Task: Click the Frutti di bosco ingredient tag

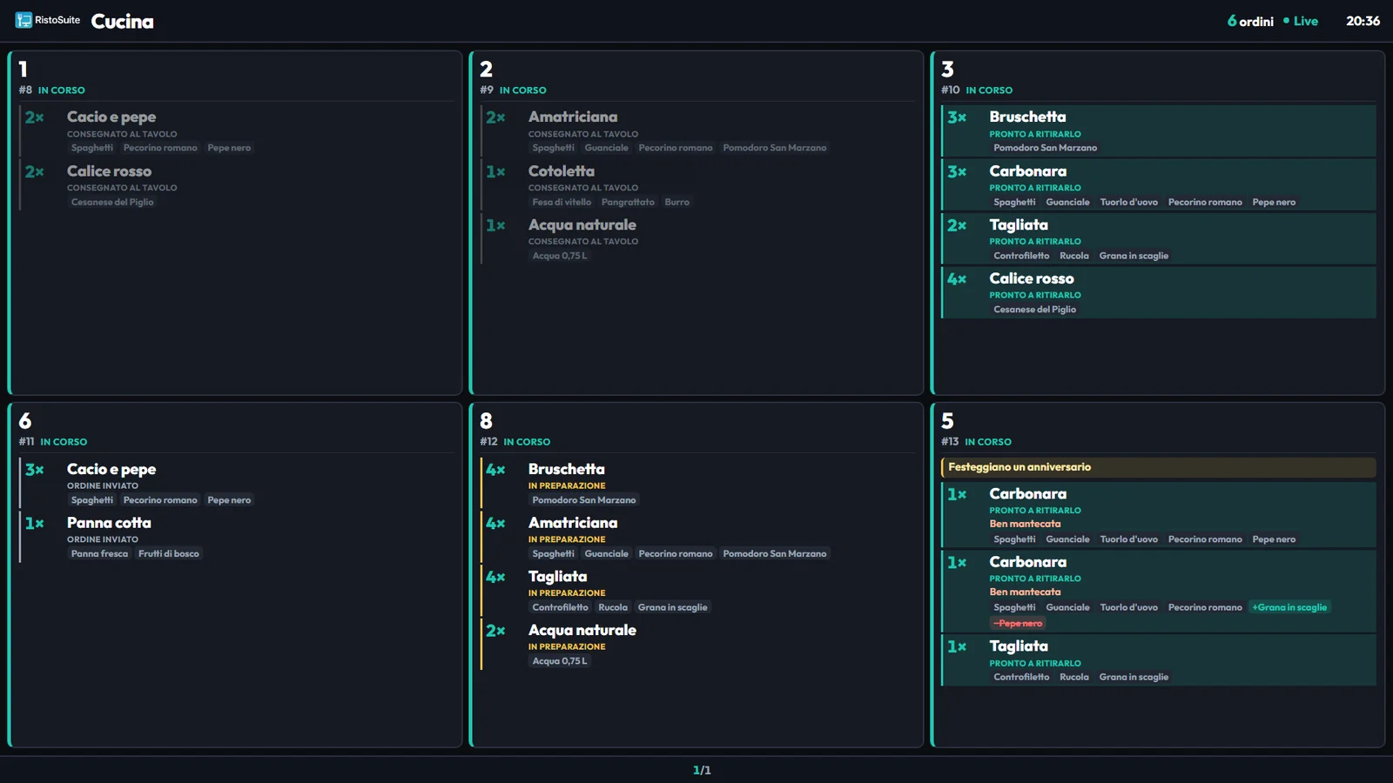Action: [169, 553]
